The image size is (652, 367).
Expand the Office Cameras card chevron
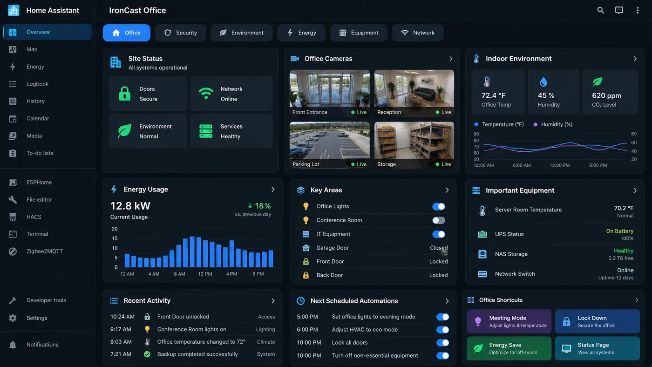coord(451,59)
